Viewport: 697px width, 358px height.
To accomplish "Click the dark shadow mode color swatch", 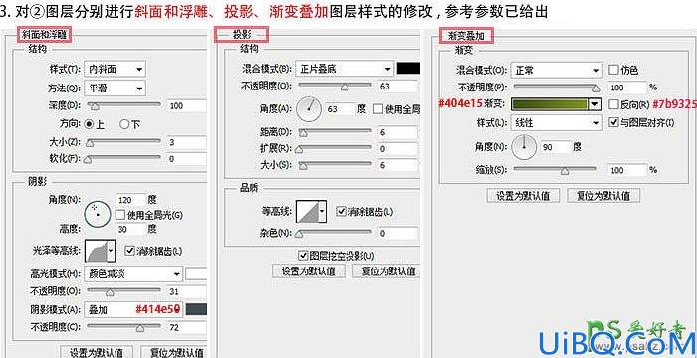I will [196, 309].
